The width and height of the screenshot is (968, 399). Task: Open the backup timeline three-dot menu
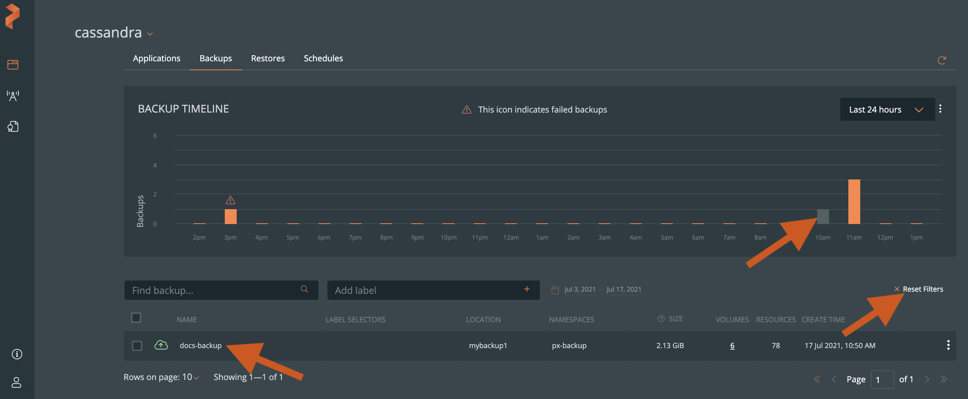[x=940, y=109]
